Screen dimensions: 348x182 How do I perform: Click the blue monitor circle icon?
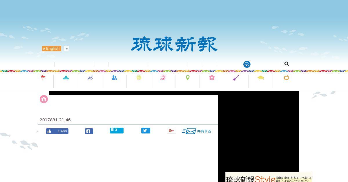(x=247, y=64)
